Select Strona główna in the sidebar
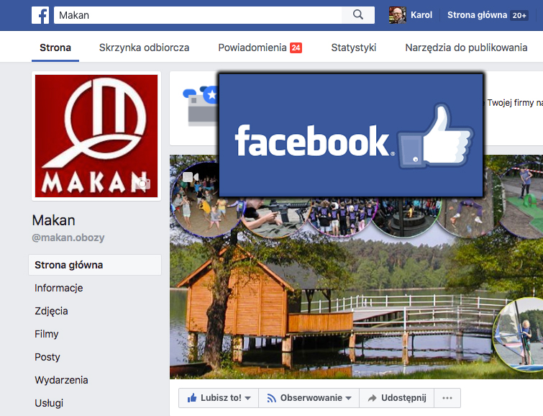The height and width of the screenshot is (416, 543). (95, 265)
